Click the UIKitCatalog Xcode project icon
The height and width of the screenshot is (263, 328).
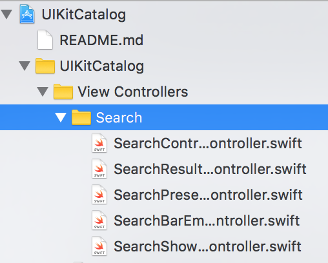(x=27, y=14)
